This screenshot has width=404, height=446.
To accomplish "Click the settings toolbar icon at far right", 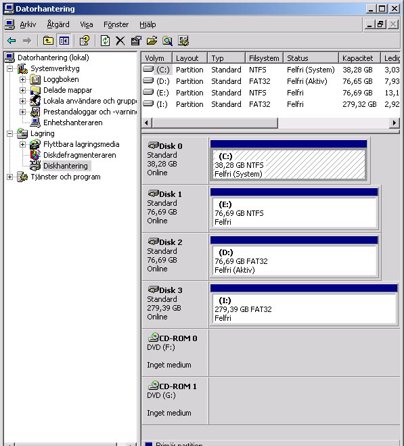I will pyautogui.click(x=183, y=41).
